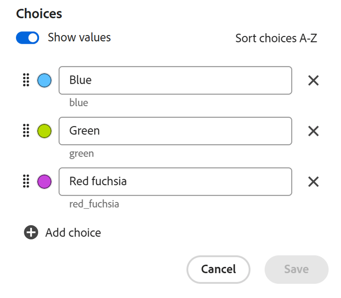Screen dimensions: 341x298
Task: Remove the Red fuchsia choice with X
Action: pyautogui.click(x=313, y=182)
